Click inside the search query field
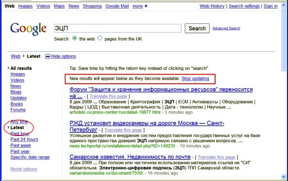This screenshot has width=288, height=181. point(117,28)
